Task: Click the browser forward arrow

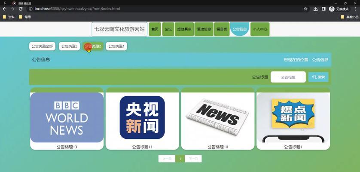Action: click(x=12, y=9)
